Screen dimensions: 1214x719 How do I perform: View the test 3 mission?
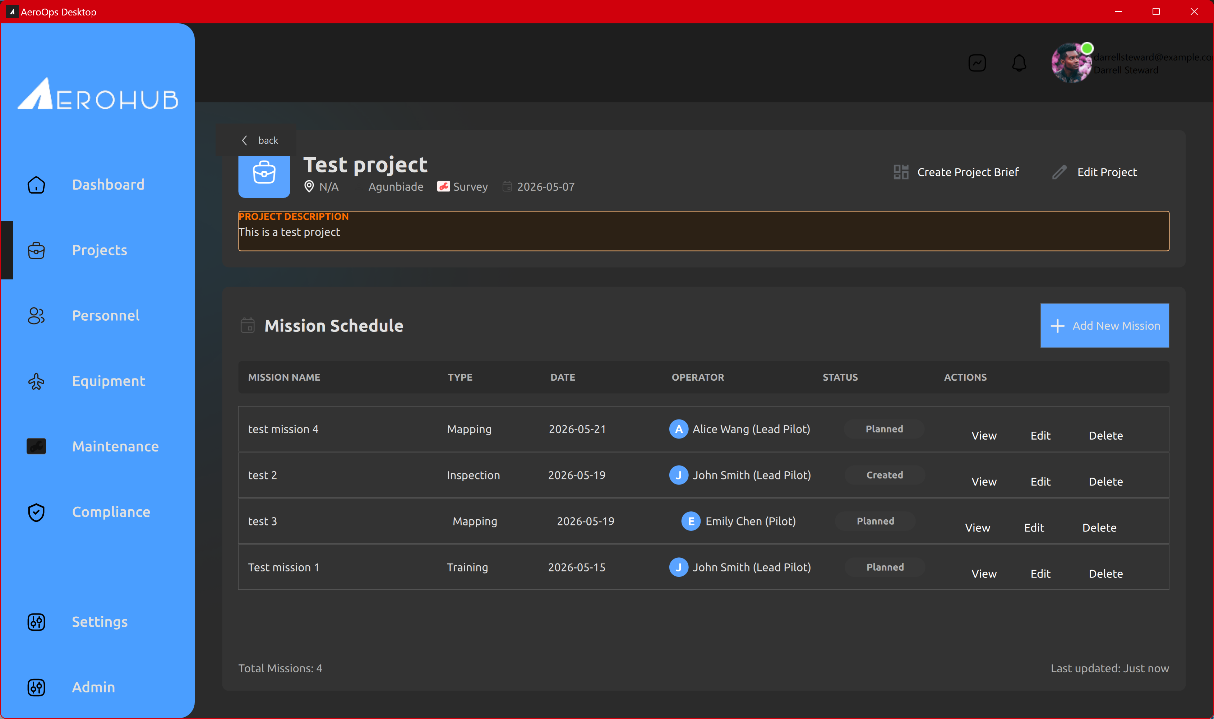pos(978,528)
